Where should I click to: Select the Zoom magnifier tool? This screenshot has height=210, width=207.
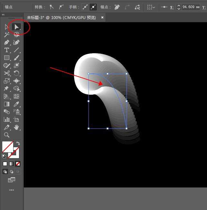pos(6,135)
